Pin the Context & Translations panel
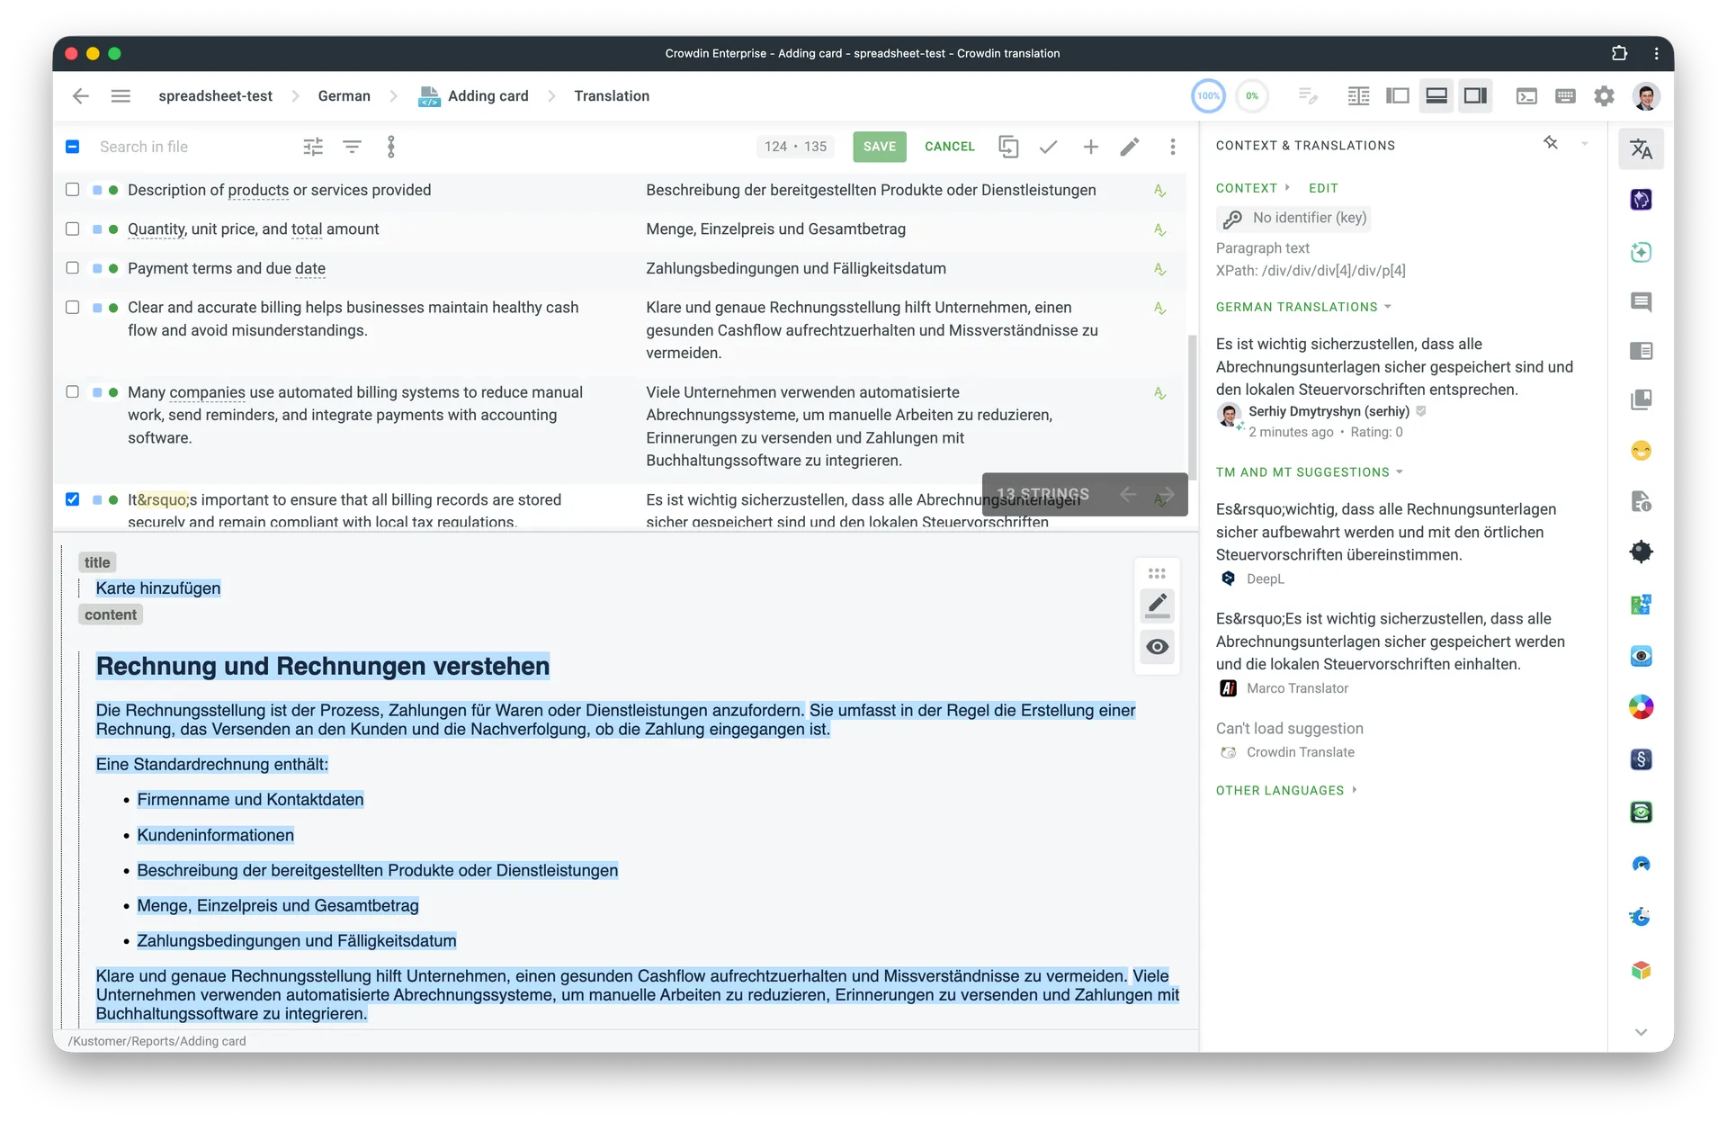This screenshot has height=1122, width=1727. coord(1551,143)
